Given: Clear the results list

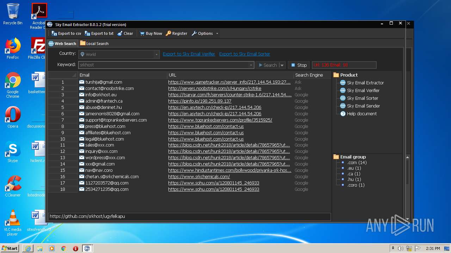Looking at the screenshot, I should (x=125, y=33).
